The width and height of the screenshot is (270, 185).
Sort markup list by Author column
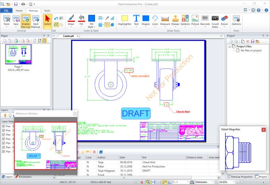click(108, 157)
